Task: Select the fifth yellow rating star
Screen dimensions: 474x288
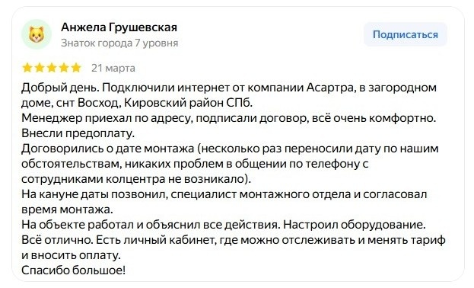Action: click(75, 68)
